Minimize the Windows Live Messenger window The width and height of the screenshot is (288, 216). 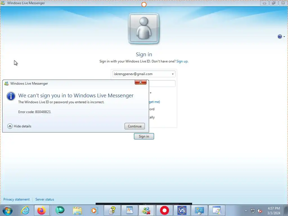pos(264,3)
